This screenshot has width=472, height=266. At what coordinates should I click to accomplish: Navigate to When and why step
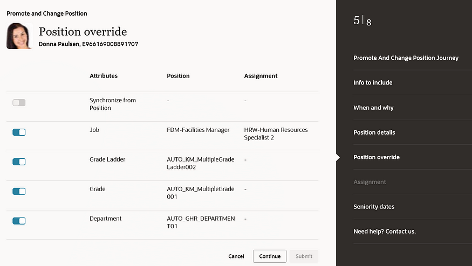click(x=373, y=108)
